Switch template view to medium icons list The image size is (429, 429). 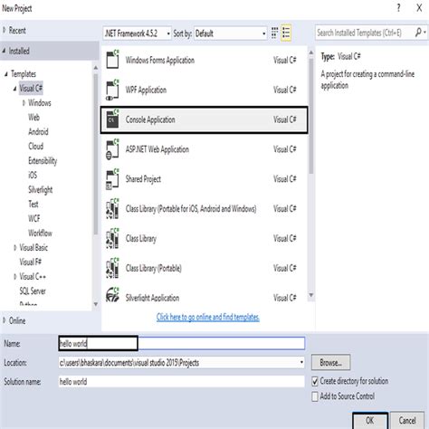pyautogui.click(x=286, y=33)
